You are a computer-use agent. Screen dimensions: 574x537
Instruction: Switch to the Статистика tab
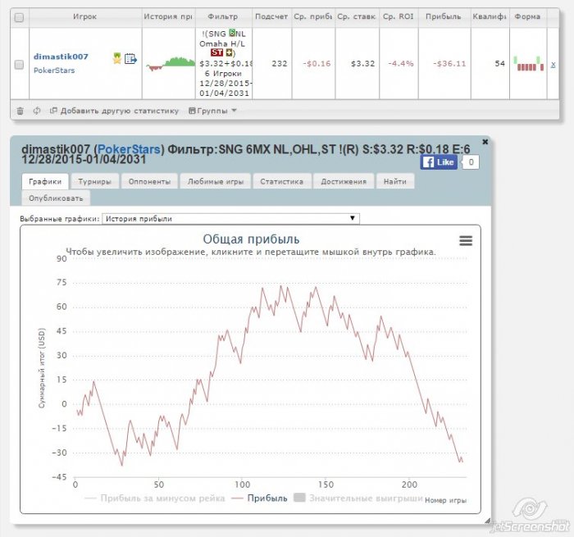pos(281,181)
